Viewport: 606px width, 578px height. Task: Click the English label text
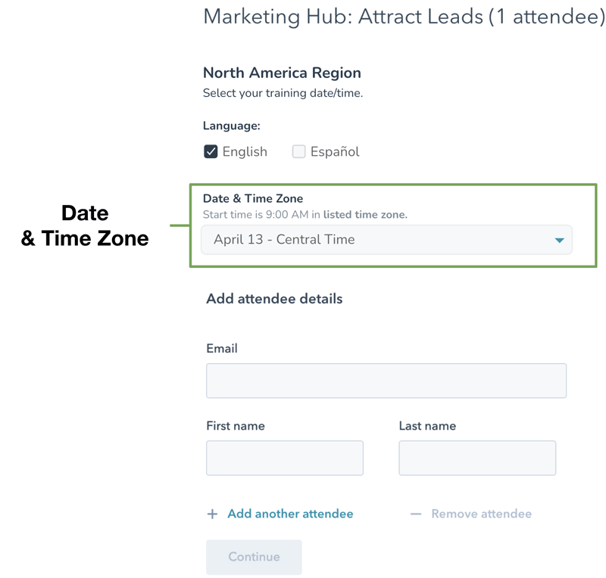pyautogui.click(x=245, y=152)
